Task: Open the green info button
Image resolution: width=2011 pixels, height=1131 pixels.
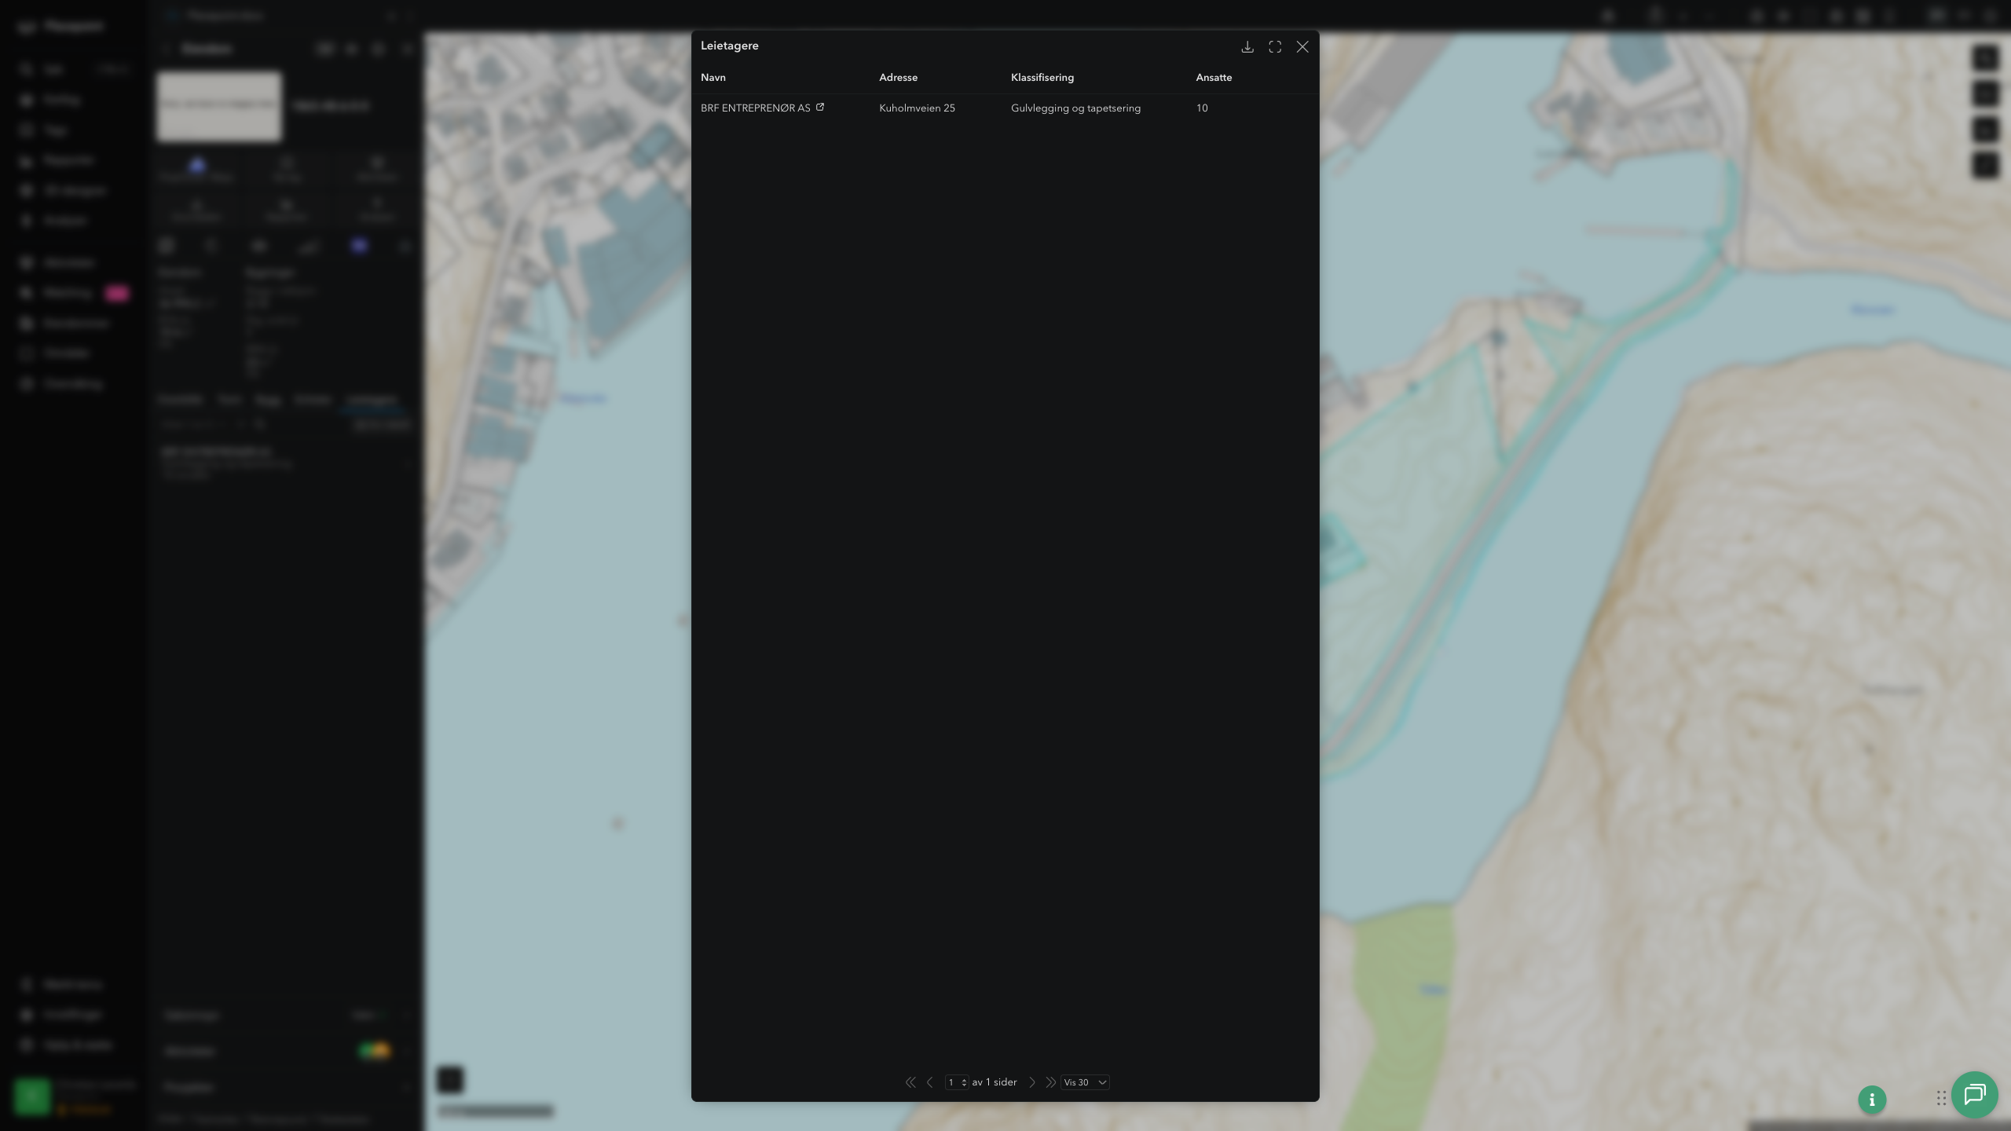Action: point(1872,1100)
